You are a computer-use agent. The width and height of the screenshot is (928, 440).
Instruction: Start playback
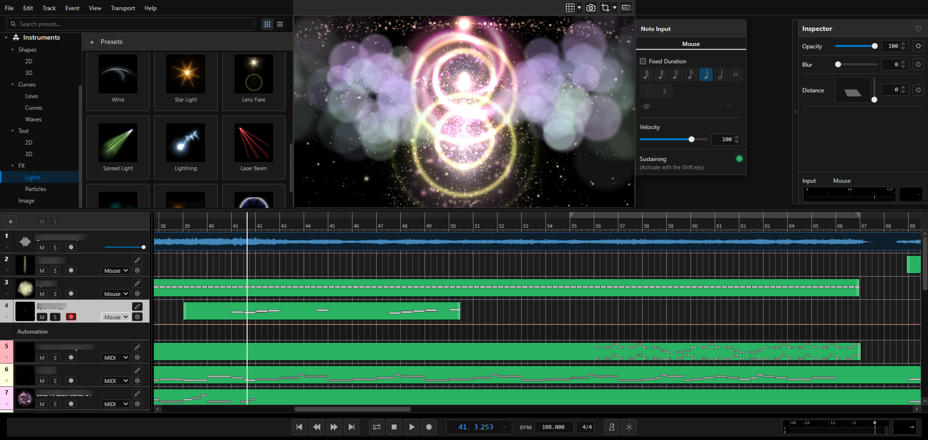(x=412, y=427)
